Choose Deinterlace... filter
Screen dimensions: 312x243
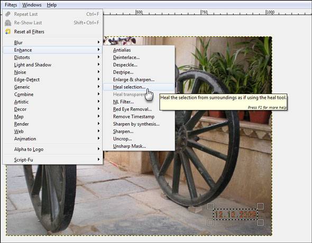(x=139, y=58)
